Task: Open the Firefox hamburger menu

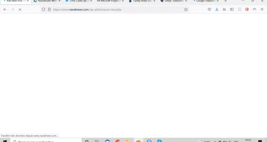Action: [262, 9]
